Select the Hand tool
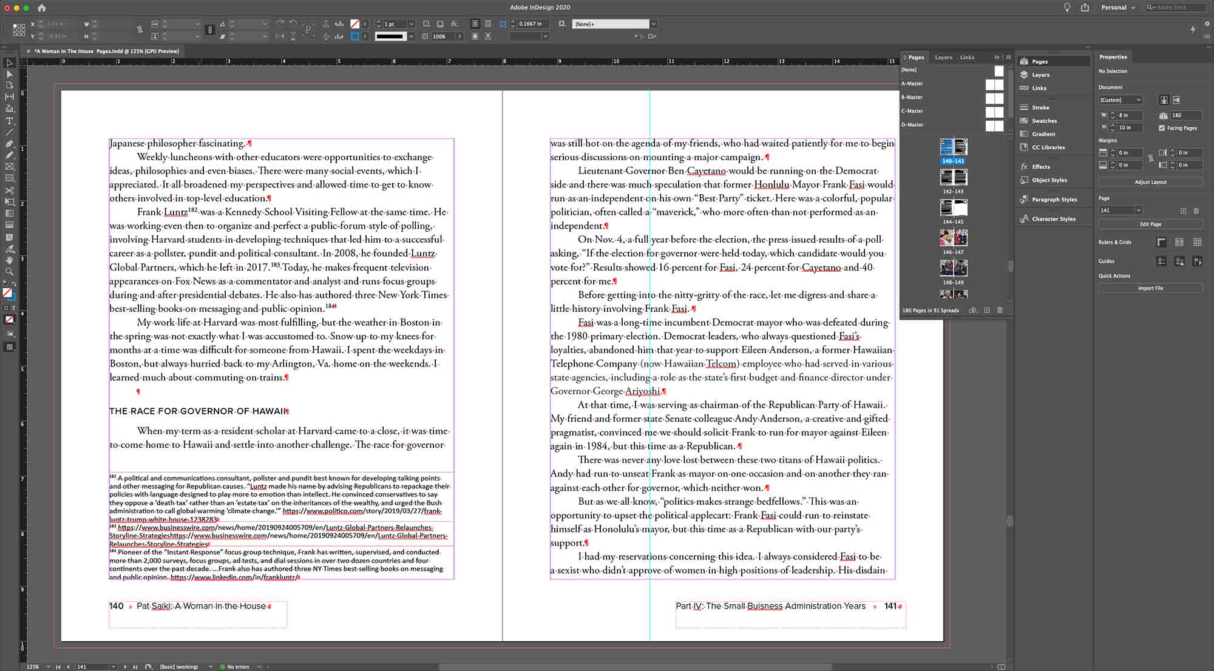This screenshot has height=671, width=1214. (x=9, y=260)
